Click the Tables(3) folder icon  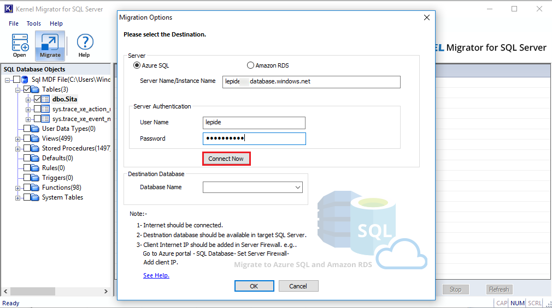coord(35,89)
